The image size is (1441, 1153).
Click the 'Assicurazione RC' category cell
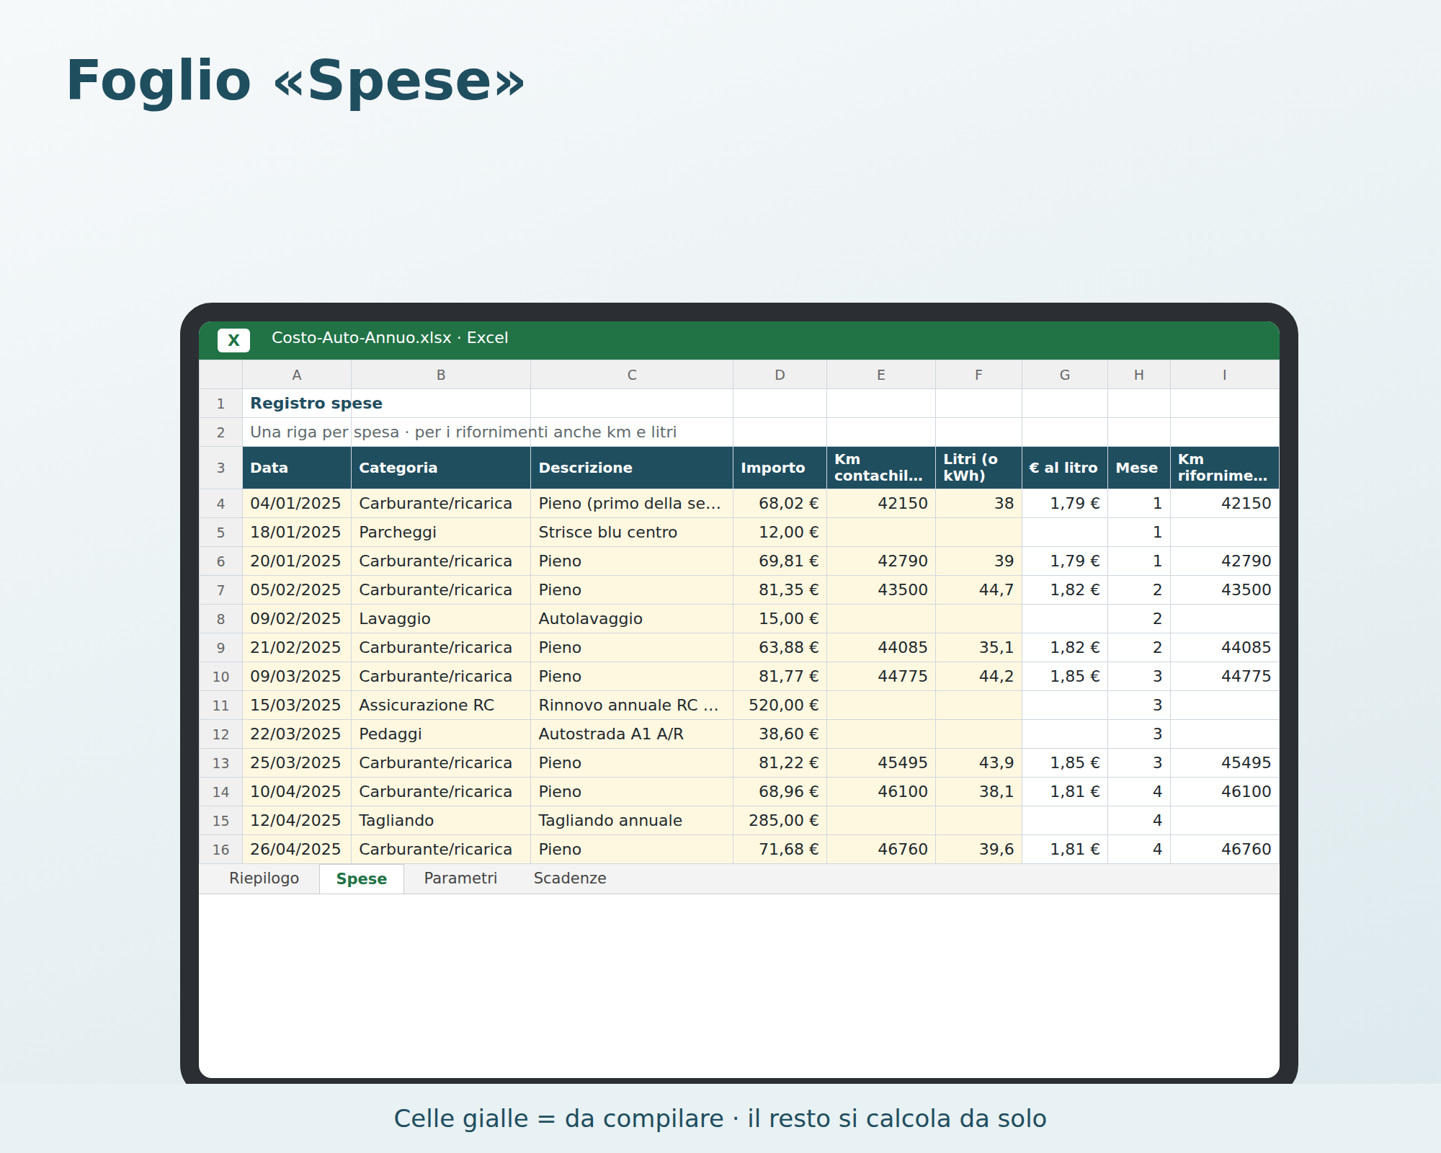(x=441, y=705)
